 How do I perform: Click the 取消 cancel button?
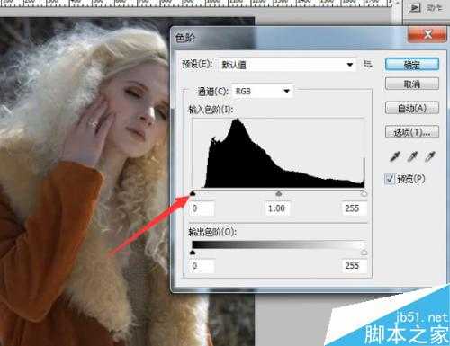[x=412, y=84]
